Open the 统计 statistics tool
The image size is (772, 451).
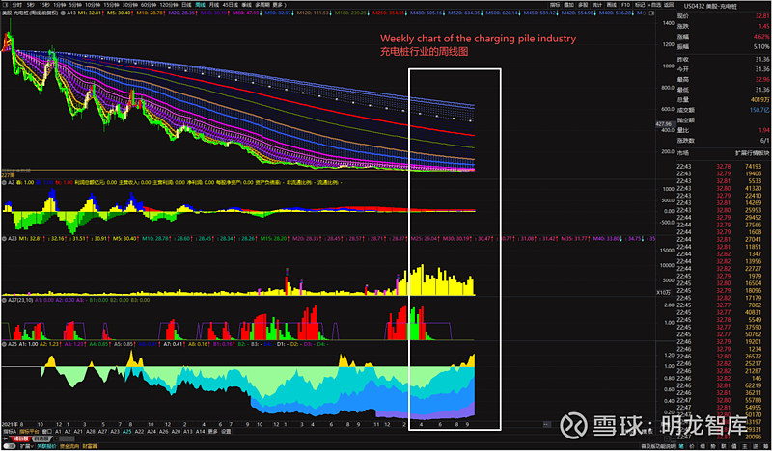596,5
